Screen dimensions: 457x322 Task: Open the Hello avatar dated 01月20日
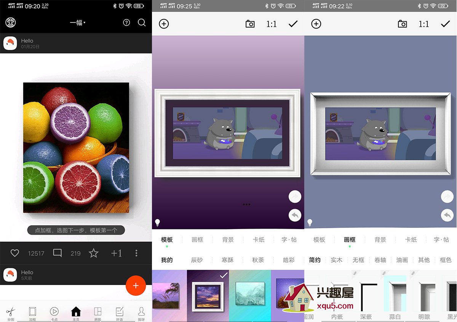[x=10, y=43]
